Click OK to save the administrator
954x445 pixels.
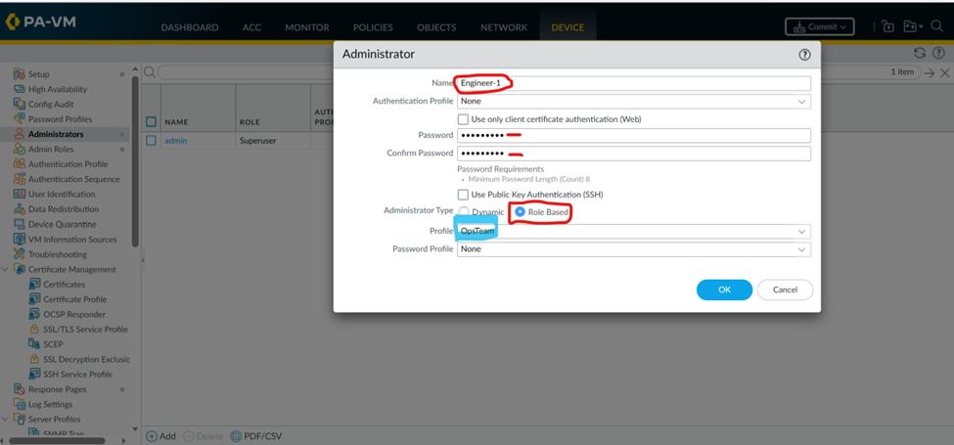tap(724, 289)
